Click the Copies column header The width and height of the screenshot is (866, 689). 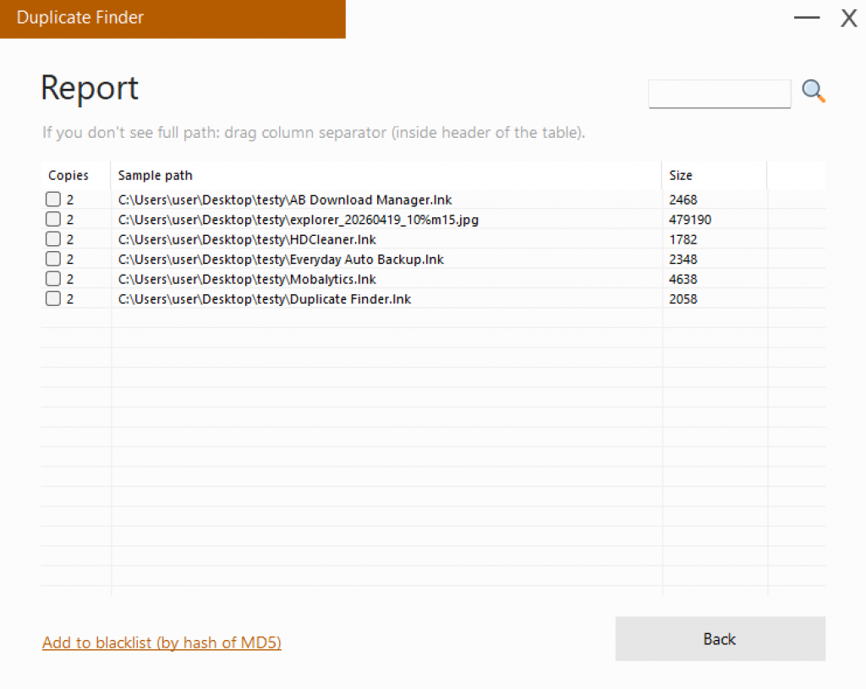(x=69, y=175)
